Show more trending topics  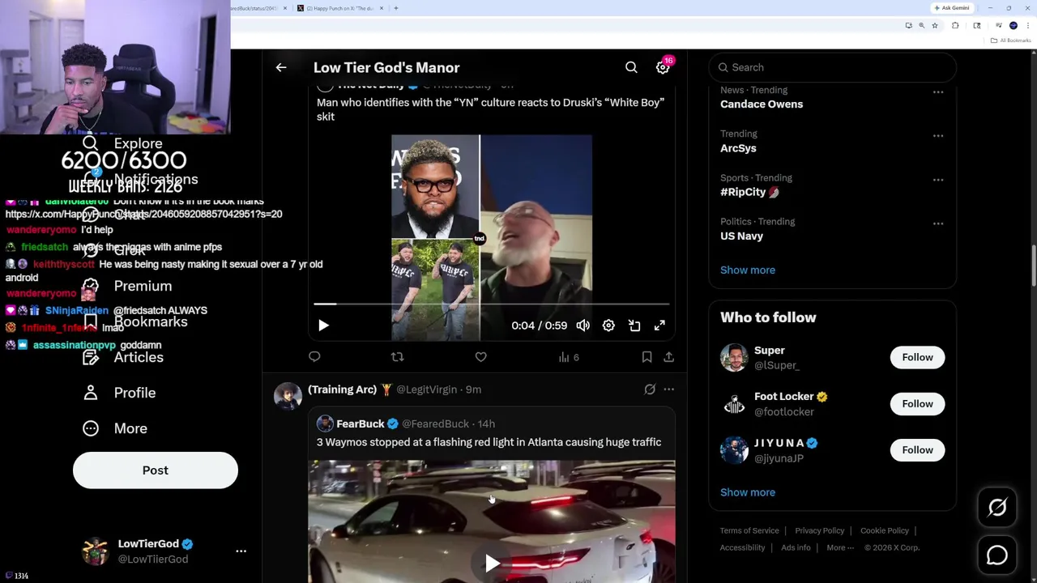click(748, 270)
